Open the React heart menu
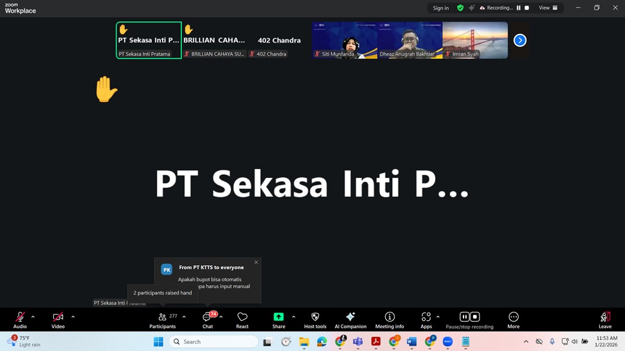 [x=242, y=320]
